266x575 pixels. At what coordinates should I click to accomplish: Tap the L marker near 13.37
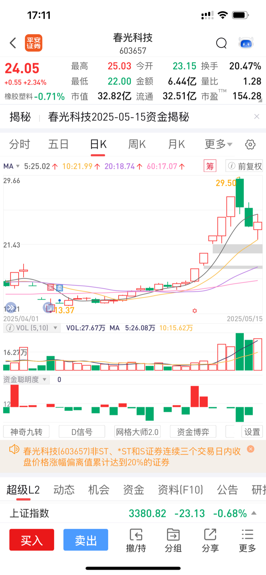click(48, 307)
